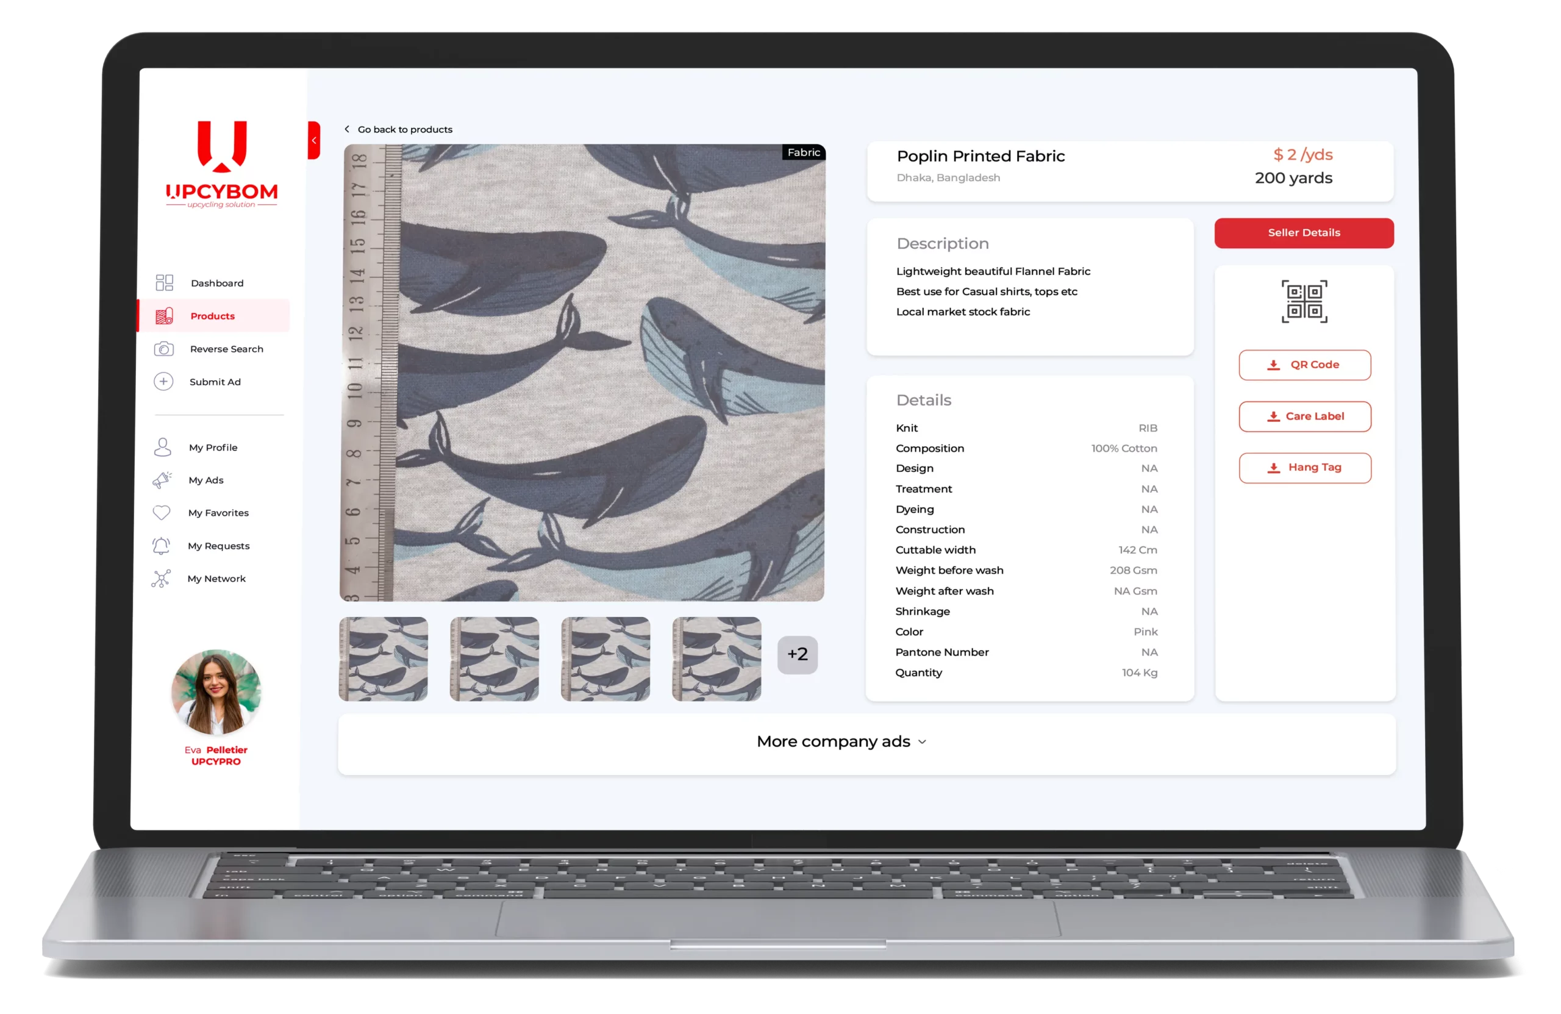This screenshot has width=1561, height=1014.
Task: Open the Products menu item
Action: pyautogui.click(x=213, y=316)
